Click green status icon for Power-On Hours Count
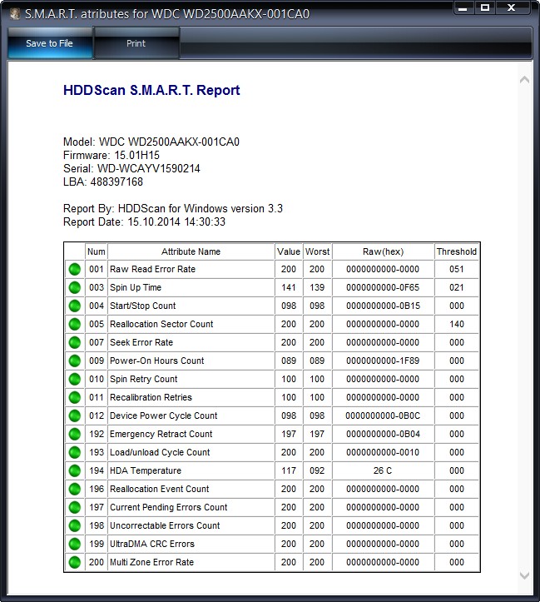540x602 pixels. (75, 361)
